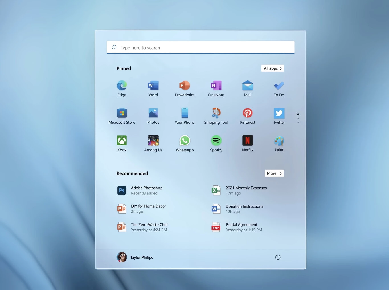
Task: Open the Pinterest pinned app
Action: (x=247, y=113)
